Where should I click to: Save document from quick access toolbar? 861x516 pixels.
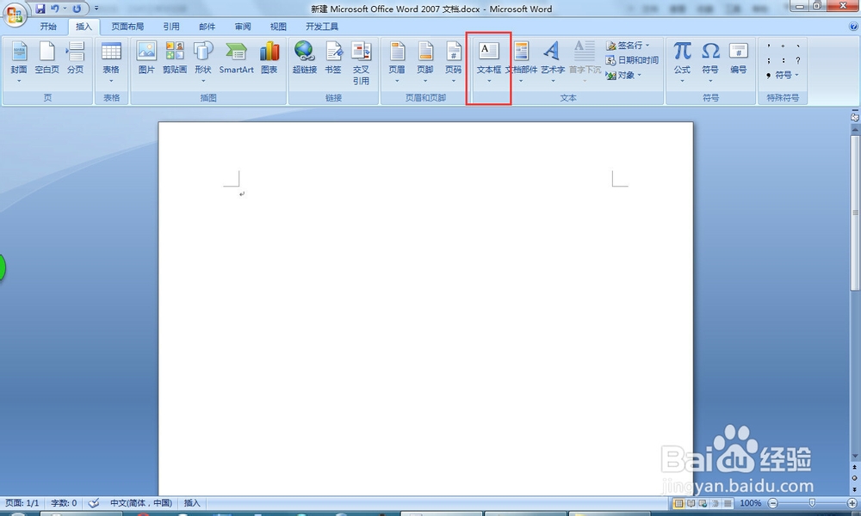[x=40, y=9]
